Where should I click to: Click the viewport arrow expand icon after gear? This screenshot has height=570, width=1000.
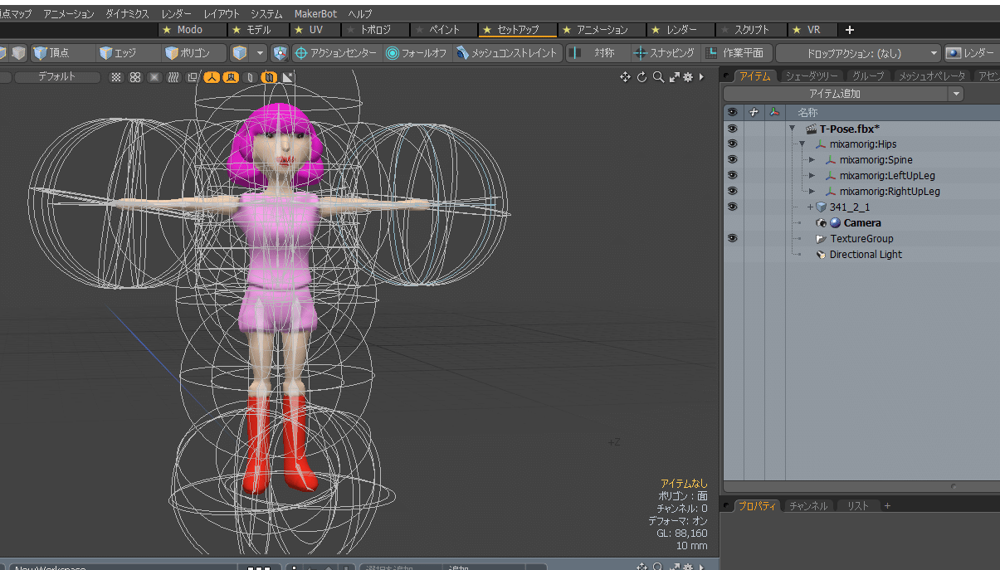[702, 77]
